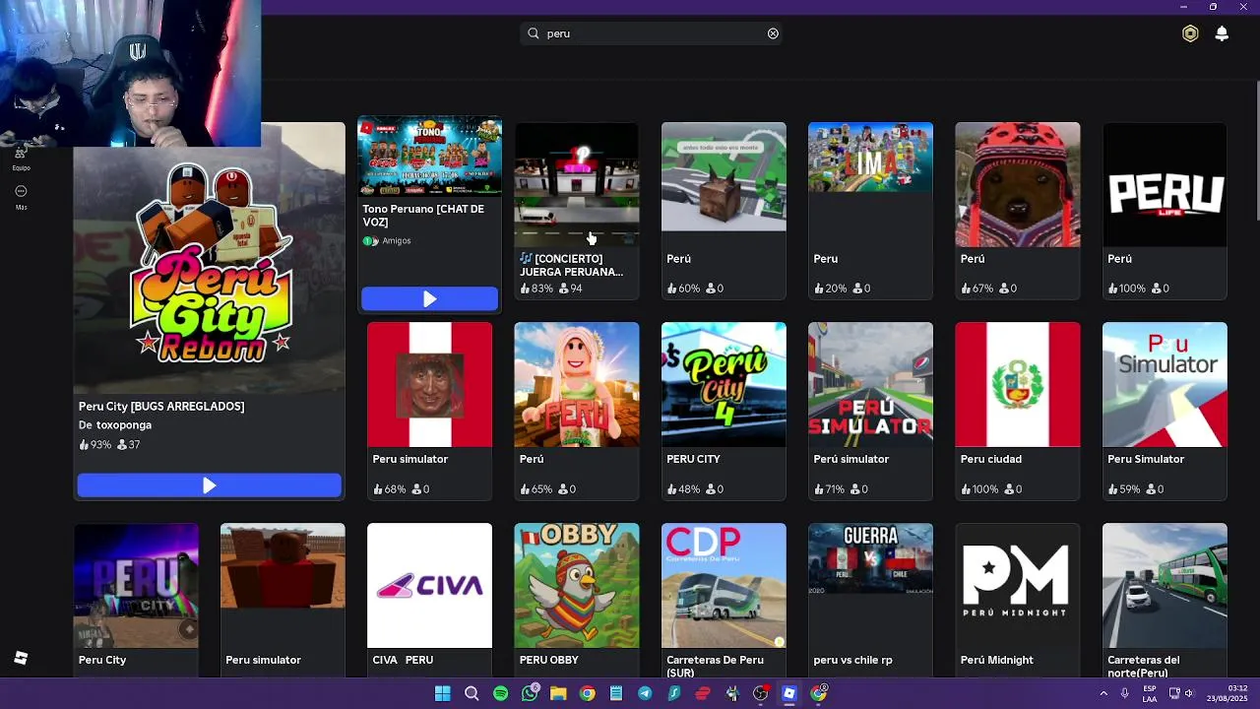This screenshot has width=1260, height=709.
Task: Click 'Perú Midnight' title text
Action: (997, 661)
